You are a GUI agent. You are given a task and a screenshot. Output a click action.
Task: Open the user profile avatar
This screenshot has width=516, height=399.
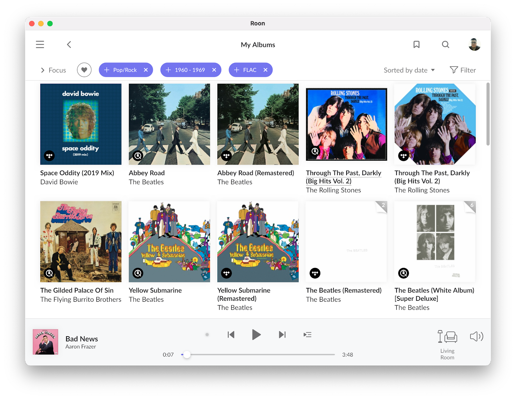click(x=474, y=44)
